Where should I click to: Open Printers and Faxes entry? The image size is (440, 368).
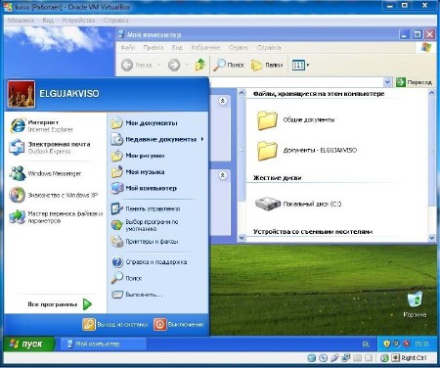click(145, 242)
